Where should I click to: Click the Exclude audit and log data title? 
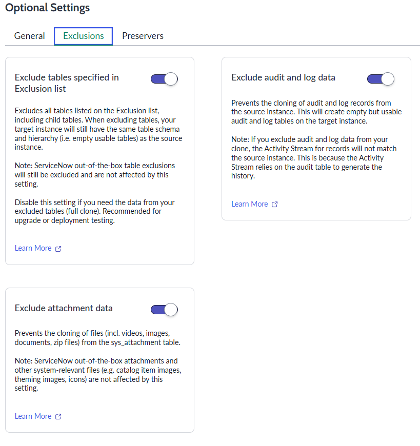(283, 77)
